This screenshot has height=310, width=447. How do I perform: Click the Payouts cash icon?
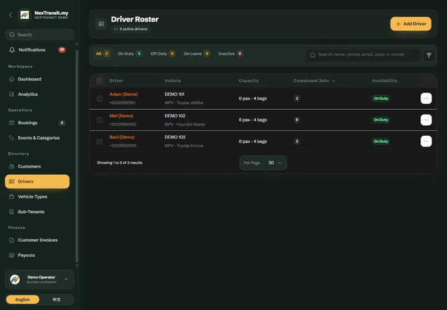tap(11, 255)
